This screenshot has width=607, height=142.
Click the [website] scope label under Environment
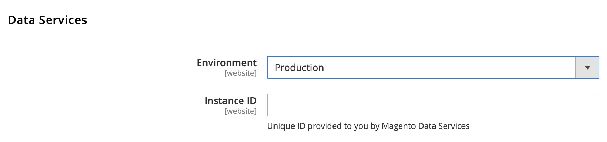(x=240, y=73)
